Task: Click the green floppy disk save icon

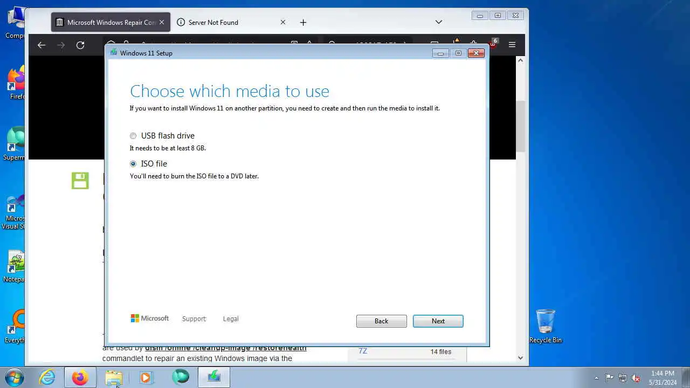Action: (x=80, y=181)
